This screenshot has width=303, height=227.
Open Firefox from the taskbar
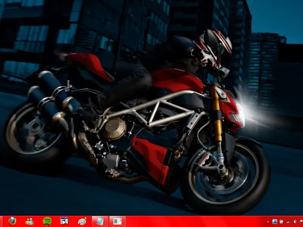point(12,221)
